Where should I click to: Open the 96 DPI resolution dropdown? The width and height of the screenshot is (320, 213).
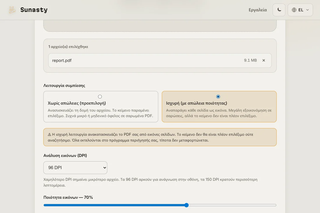(x=75, y=168)
